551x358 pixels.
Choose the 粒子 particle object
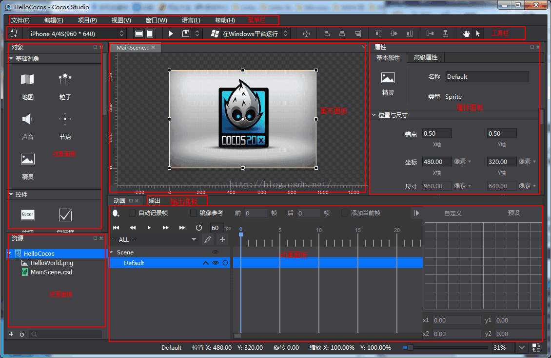(65, 87)
